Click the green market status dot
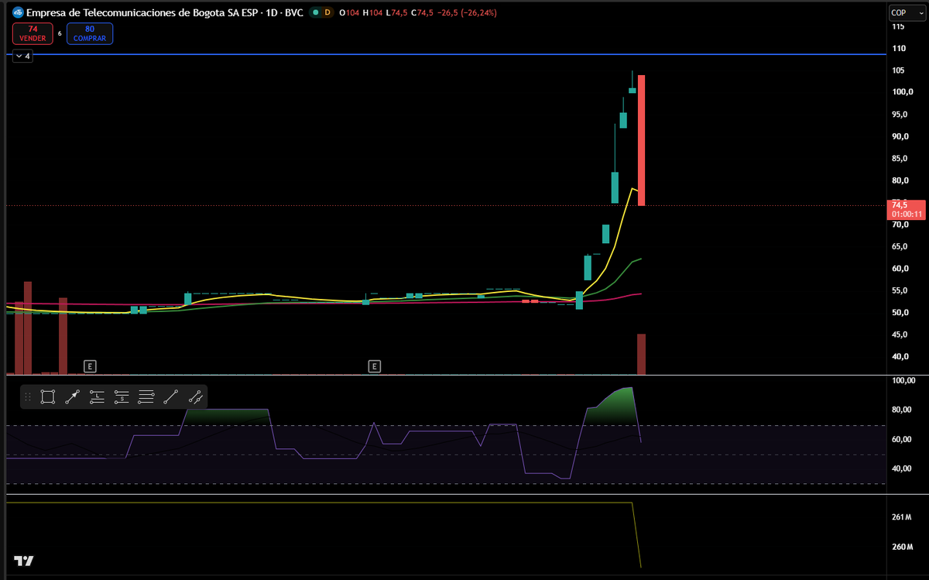Screen dimensions: 929x580 coord(314,12)
